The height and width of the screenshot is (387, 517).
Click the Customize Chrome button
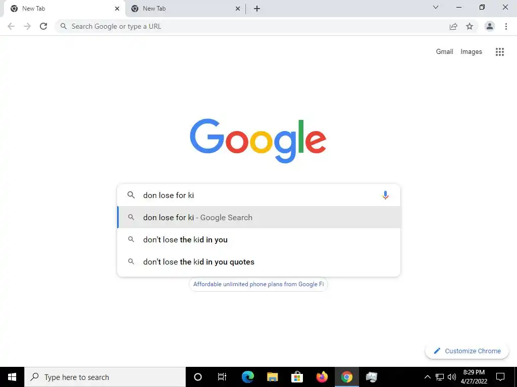coord(467,351)
